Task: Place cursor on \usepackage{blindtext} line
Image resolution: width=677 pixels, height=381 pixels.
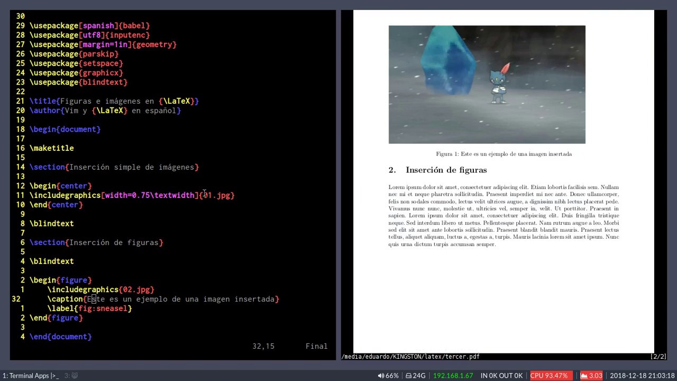Action: coord(78,82)
